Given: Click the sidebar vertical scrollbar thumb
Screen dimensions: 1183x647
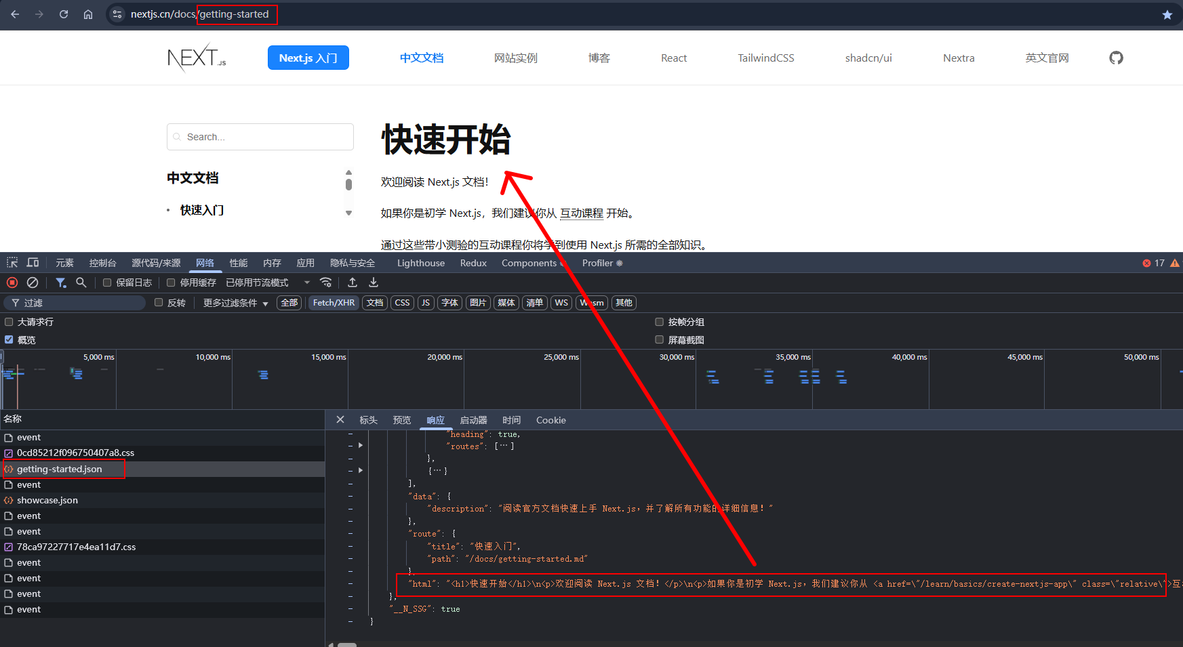Looking at the screenshot, I should (348, 184).
